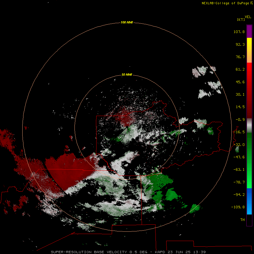Click the 45.6 velocity scale value

[x=240, y=82]
